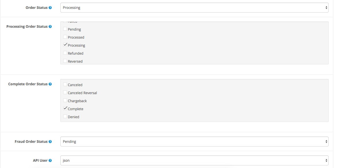The height and width of the screenshot is (168, 337).
Task: Open the API User dropdown
Action: [x=194, y=160]
